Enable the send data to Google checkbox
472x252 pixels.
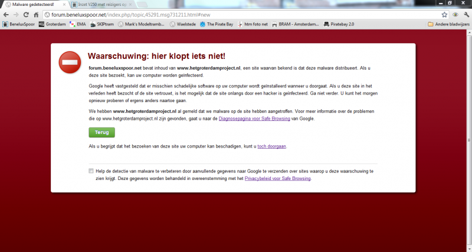[x=91, y=171]
